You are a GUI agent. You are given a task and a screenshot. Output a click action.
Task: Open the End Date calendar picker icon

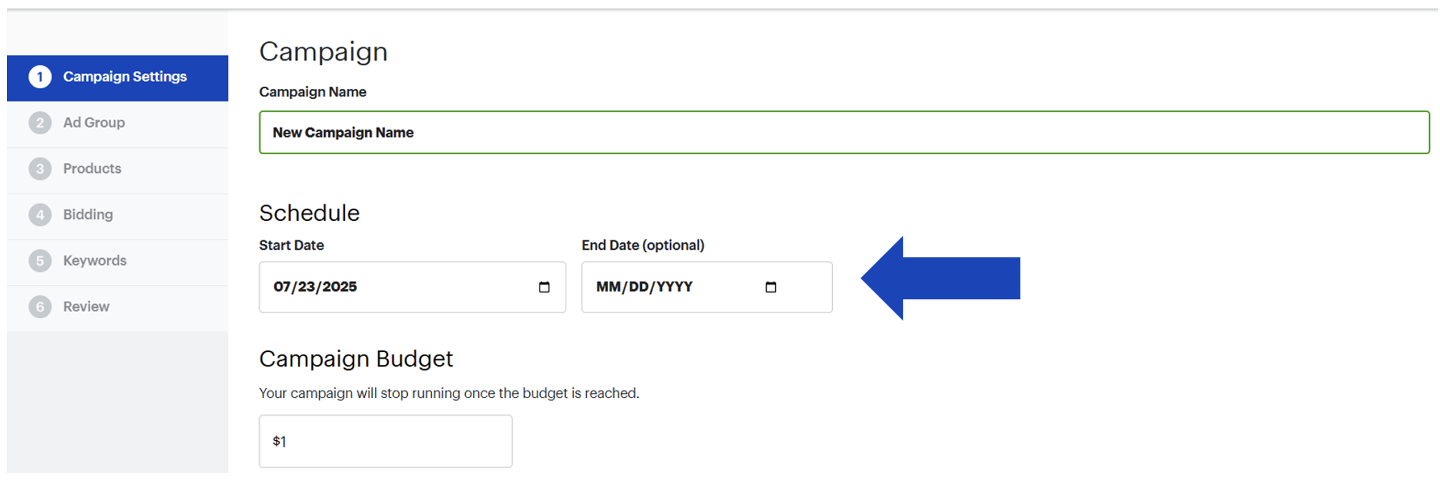click(771, 287)
